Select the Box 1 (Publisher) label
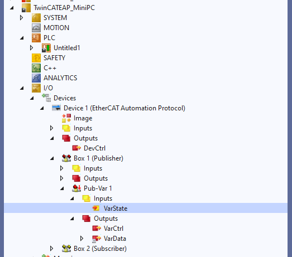 tap(98, 158)
